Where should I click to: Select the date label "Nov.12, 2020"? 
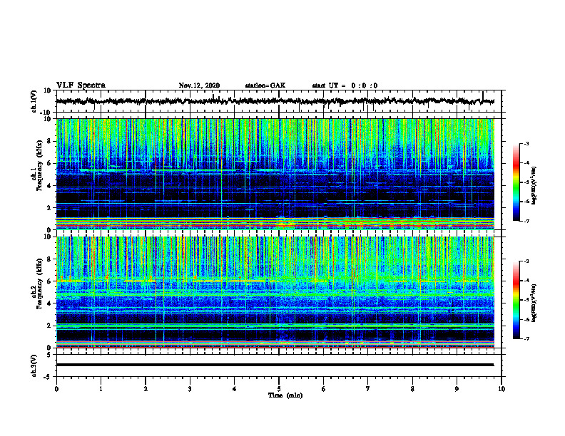(x=199, y=85)
